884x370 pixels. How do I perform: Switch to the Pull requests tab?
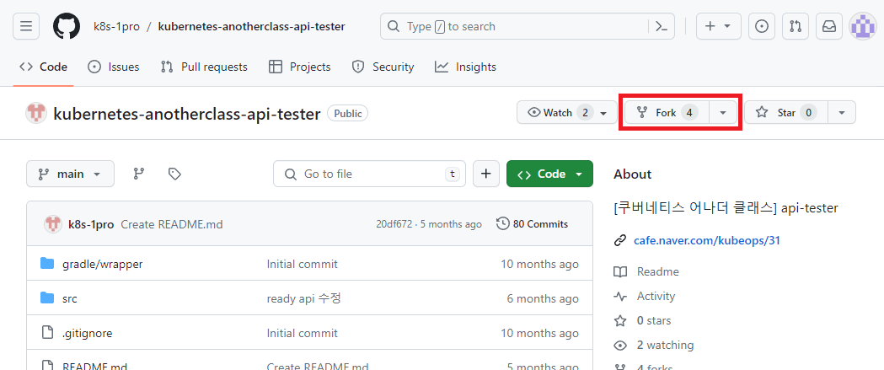tap(204, 67)
